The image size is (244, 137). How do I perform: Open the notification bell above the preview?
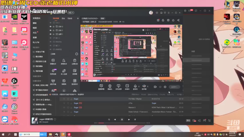tap(173, 20)
